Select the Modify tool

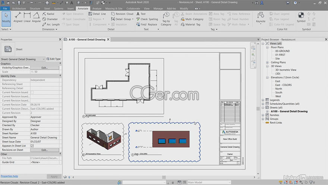6,18
